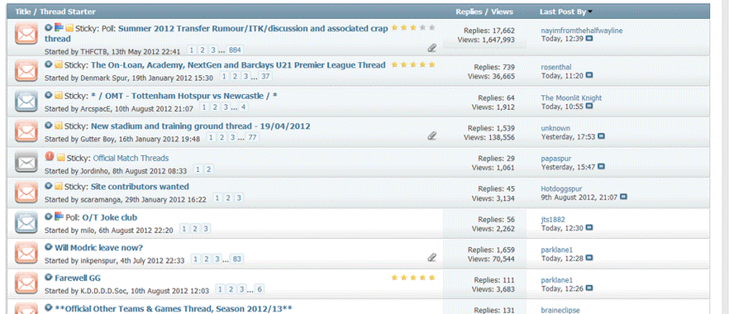The image size is (729, 314).
Task: Sort by Thread Starter column header
Action: point(68,12)
